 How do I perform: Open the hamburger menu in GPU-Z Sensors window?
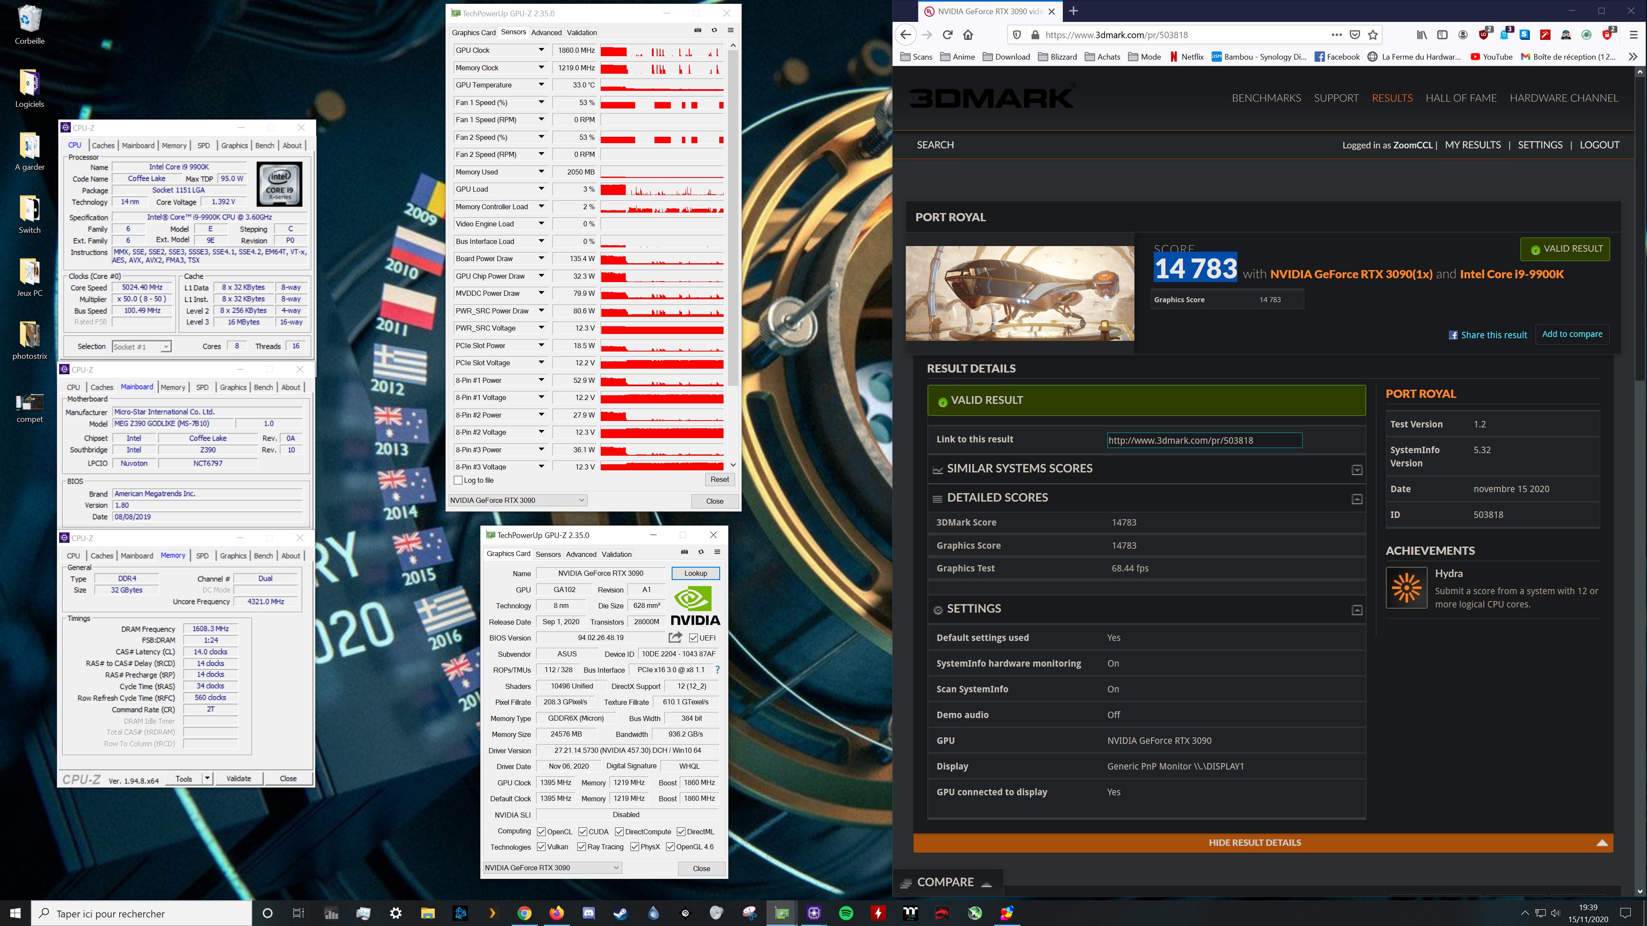(x=731, y=30)
